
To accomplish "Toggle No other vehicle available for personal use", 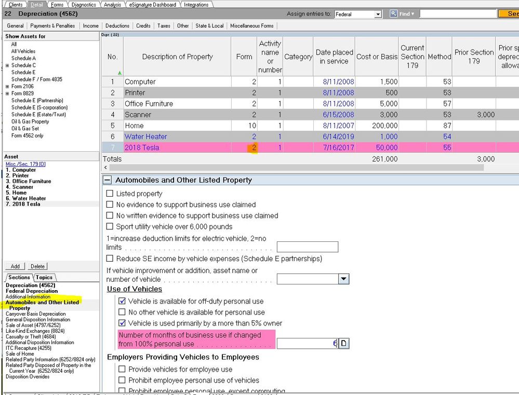I will click(122, 312).
